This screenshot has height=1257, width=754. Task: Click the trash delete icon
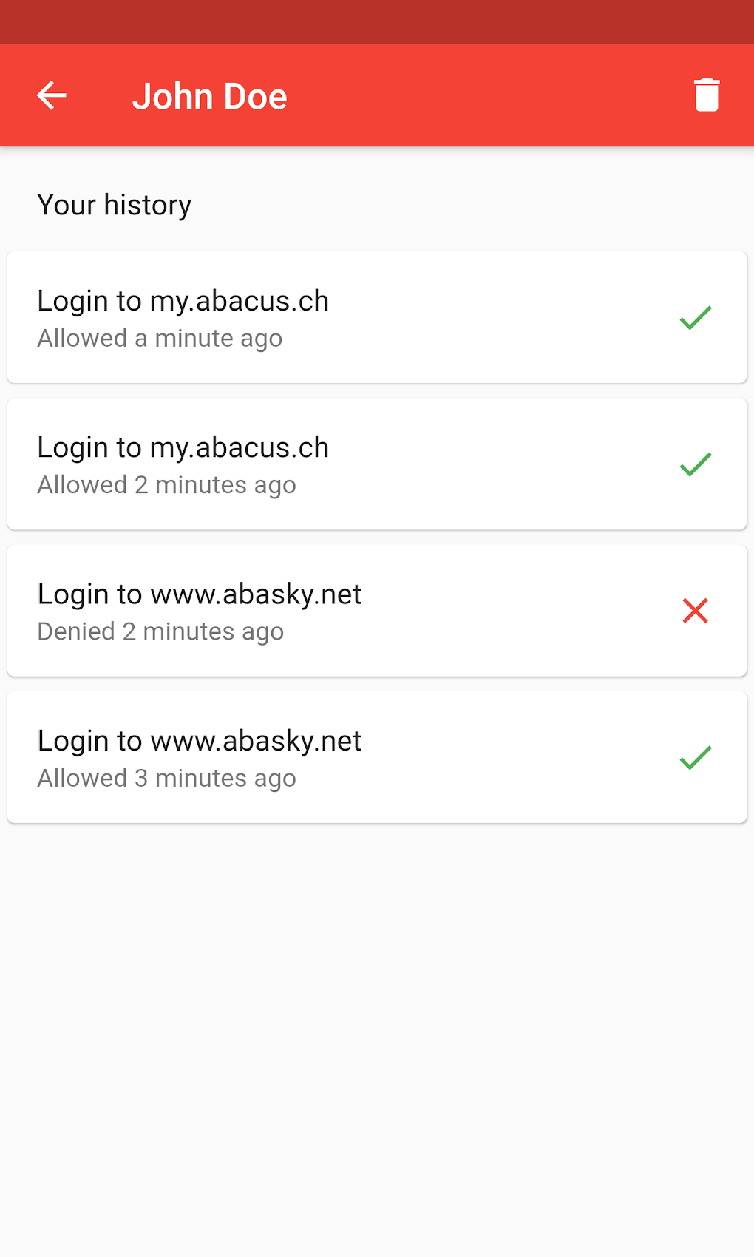pos(707,95)
